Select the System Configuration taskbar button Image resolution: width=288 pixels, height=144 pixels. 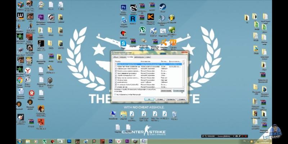[x=143, y=141]
